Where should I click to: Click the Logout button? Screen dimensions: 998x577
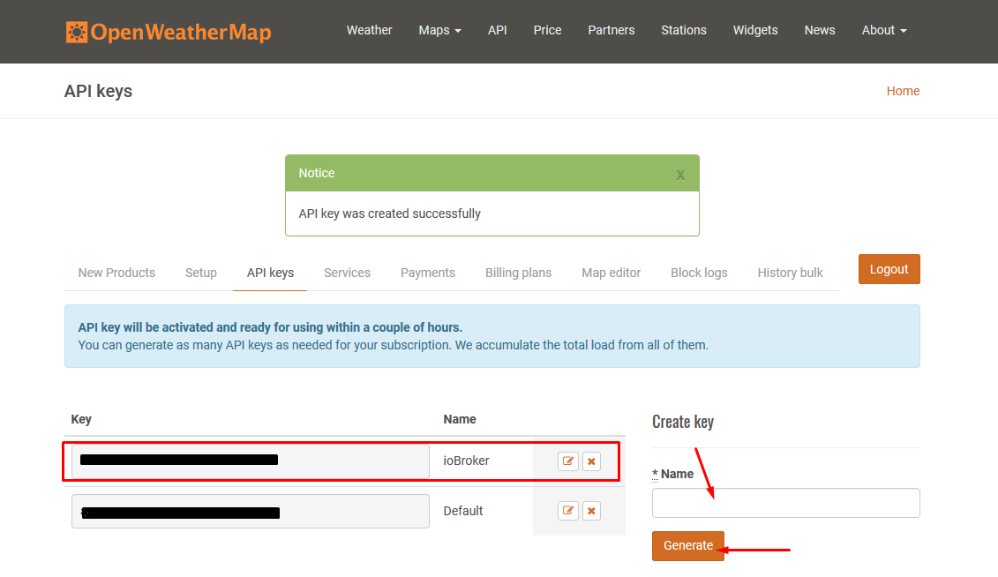pos(889,269)
